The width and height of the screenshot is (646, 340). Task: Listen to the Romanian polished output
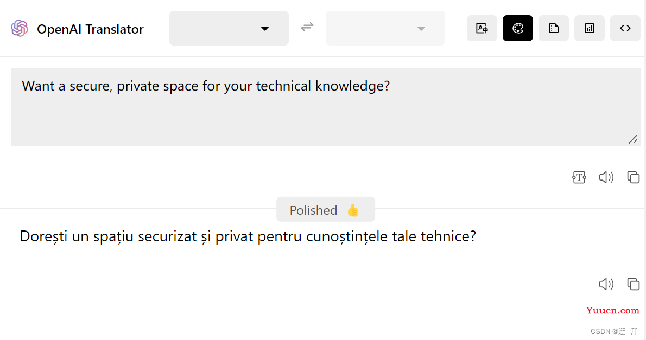[606, 284]
